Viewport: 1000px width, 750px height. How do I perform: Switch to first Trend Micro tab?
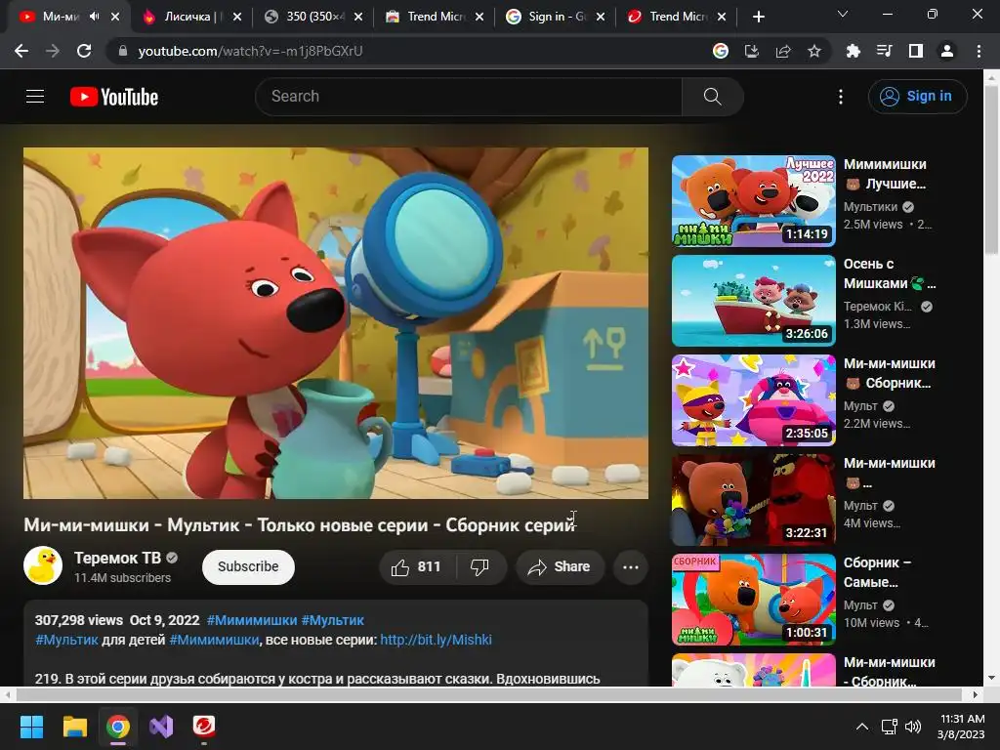pos(435,17)
